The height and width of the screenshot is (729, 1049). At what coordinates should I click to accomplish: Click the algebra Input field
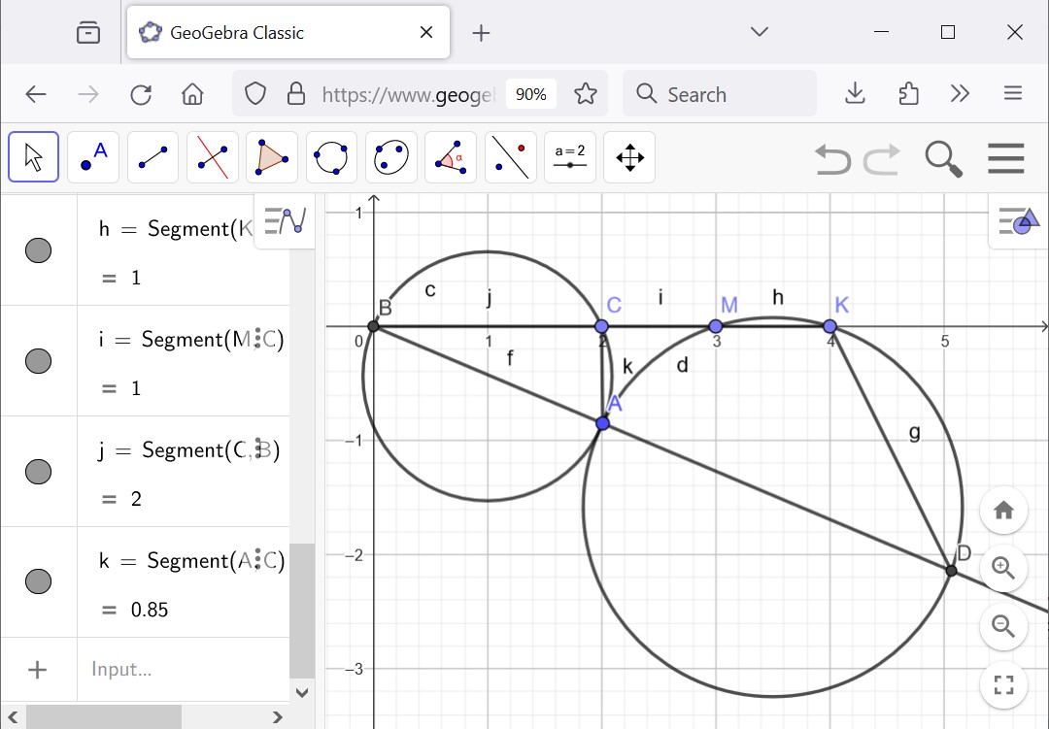tap(184, 669)
